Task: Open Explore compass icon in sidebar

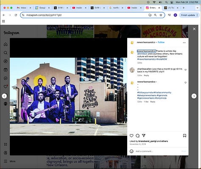Action: tap(6, 61)
